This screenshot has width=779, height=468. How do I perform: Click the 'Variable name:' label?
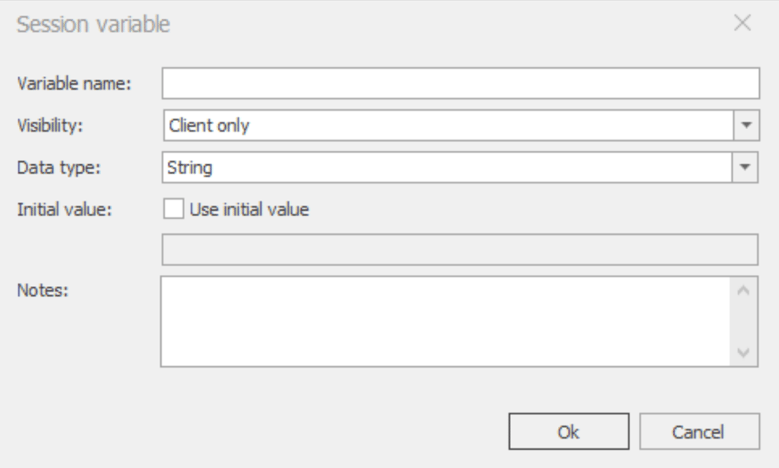point(73,83)
